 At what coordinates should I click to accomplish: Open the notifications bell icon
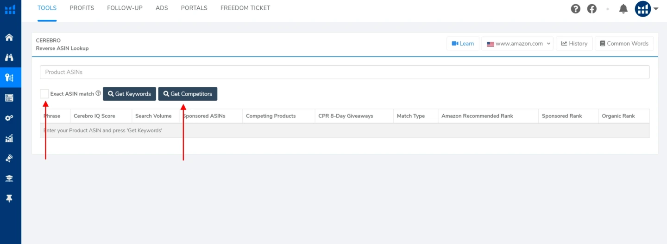tap(623, 9)
